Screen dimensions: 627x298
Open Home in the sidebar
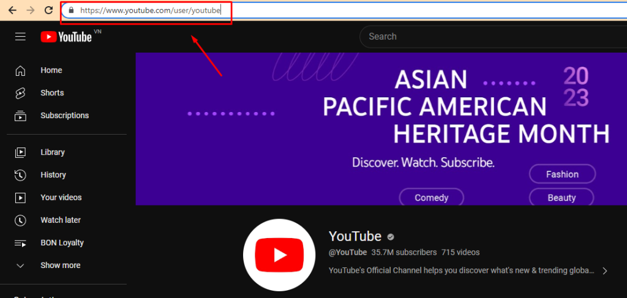point(51,70)
